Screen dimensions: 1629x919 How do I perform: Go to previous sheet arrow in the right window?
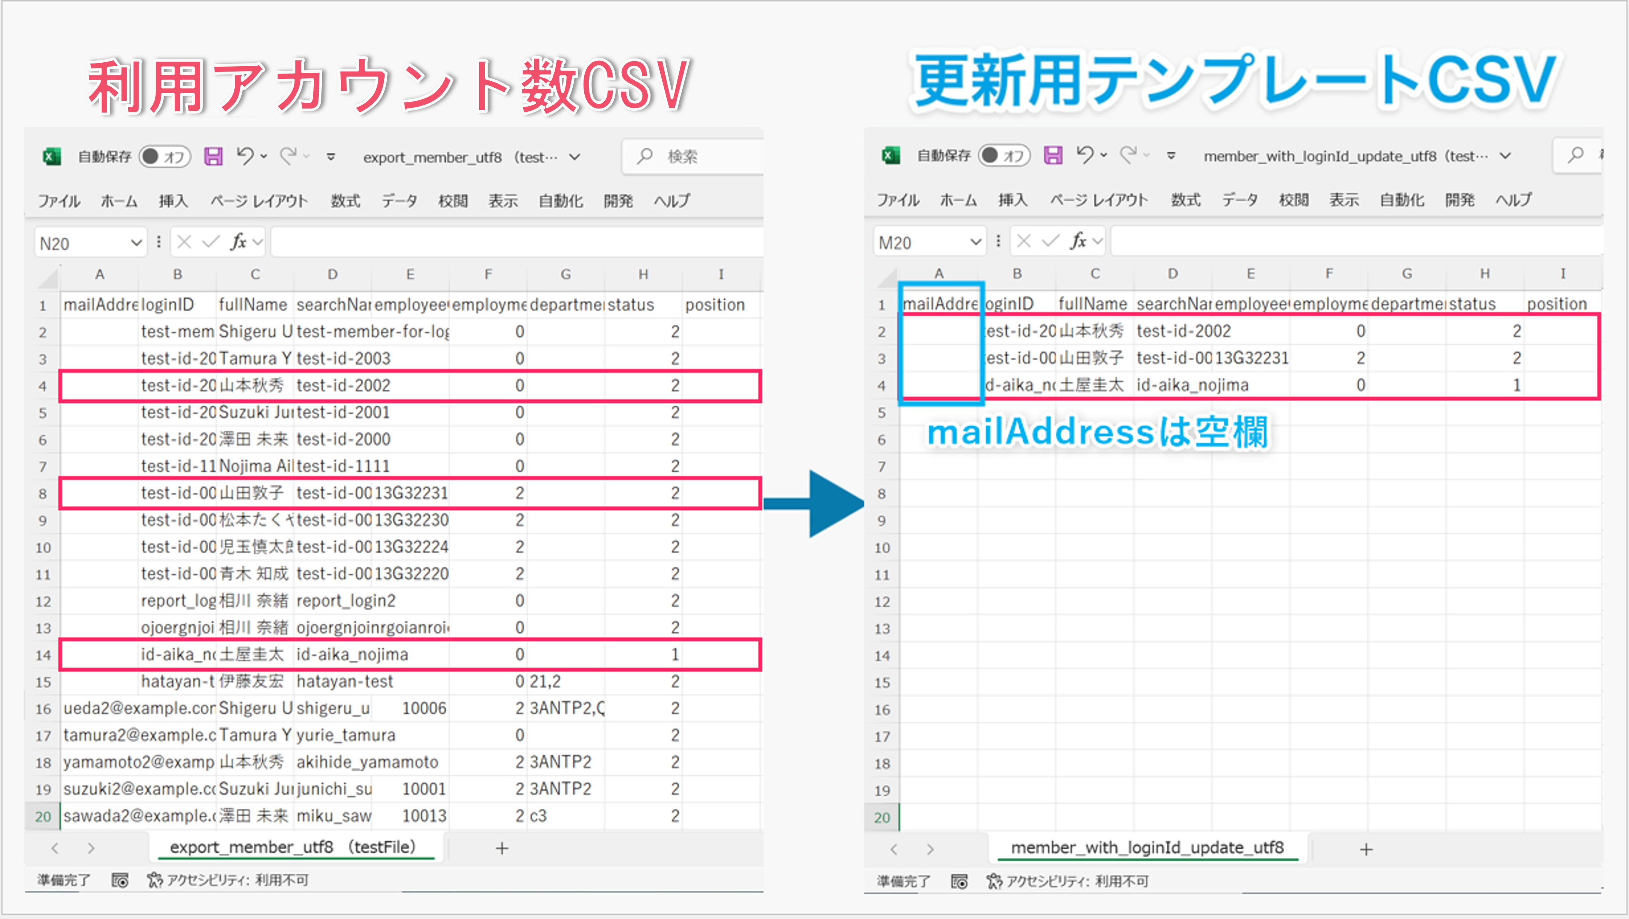tap(894, 849)
